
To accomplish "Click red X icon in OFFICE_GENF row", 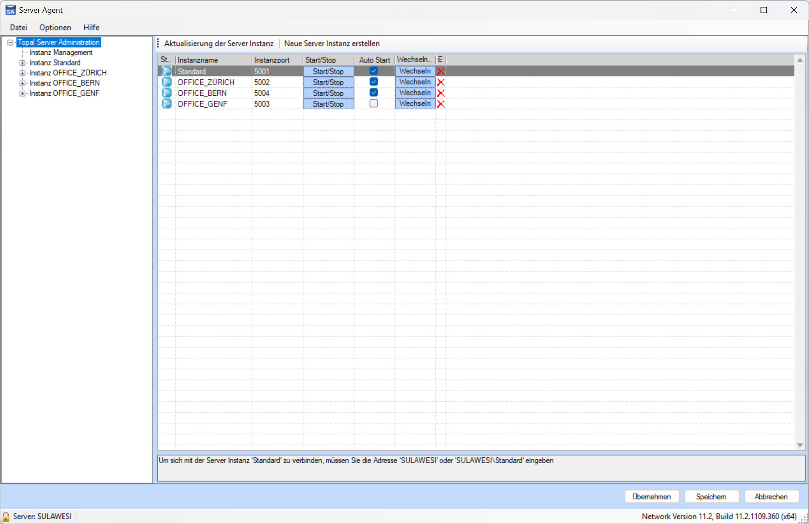I will click(441, 104).
